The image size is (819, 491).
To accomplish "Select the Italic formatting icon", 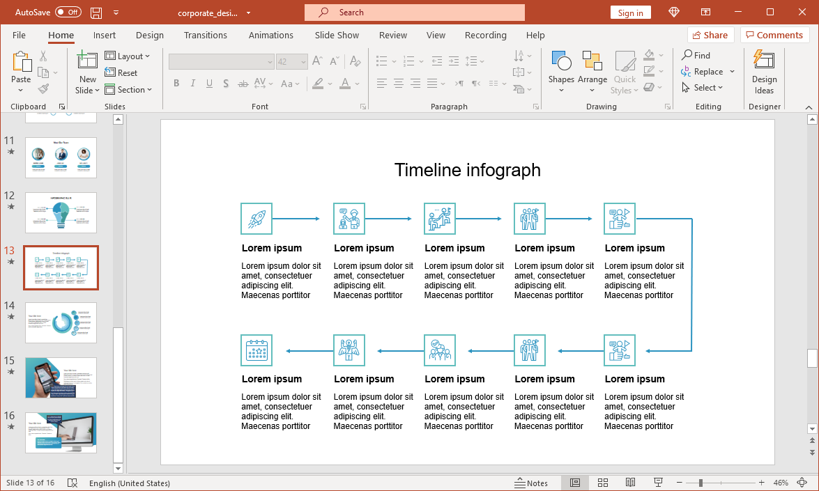I will (193, 83).
